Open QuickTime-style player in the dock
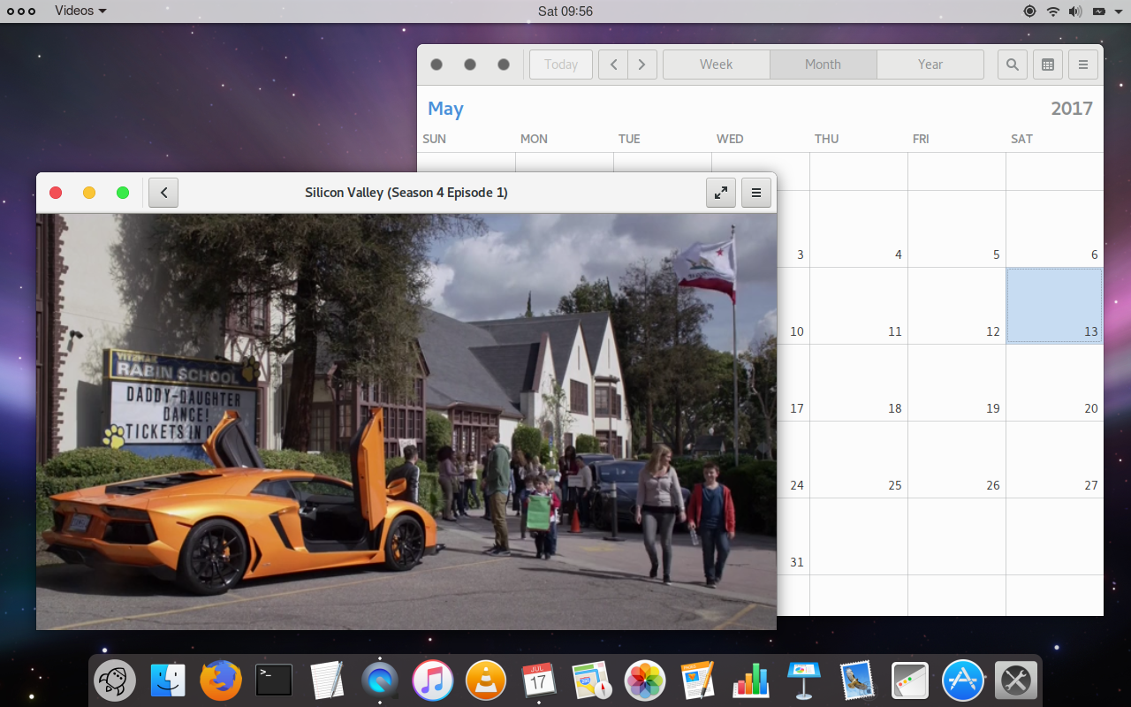 [x=380, y=680]
